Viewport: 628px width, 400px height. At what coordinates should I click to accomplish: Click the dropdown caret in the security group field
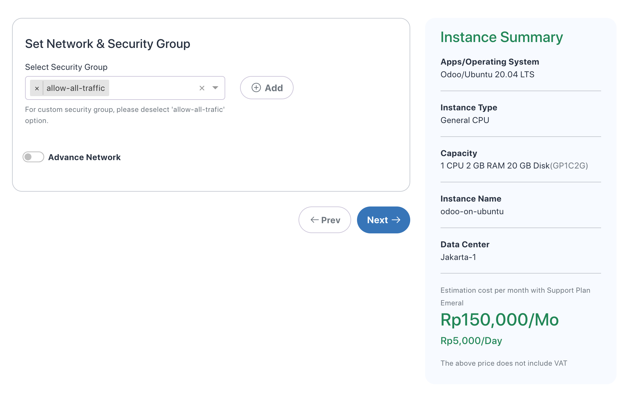pyautogui.click(x=215, y=88)
